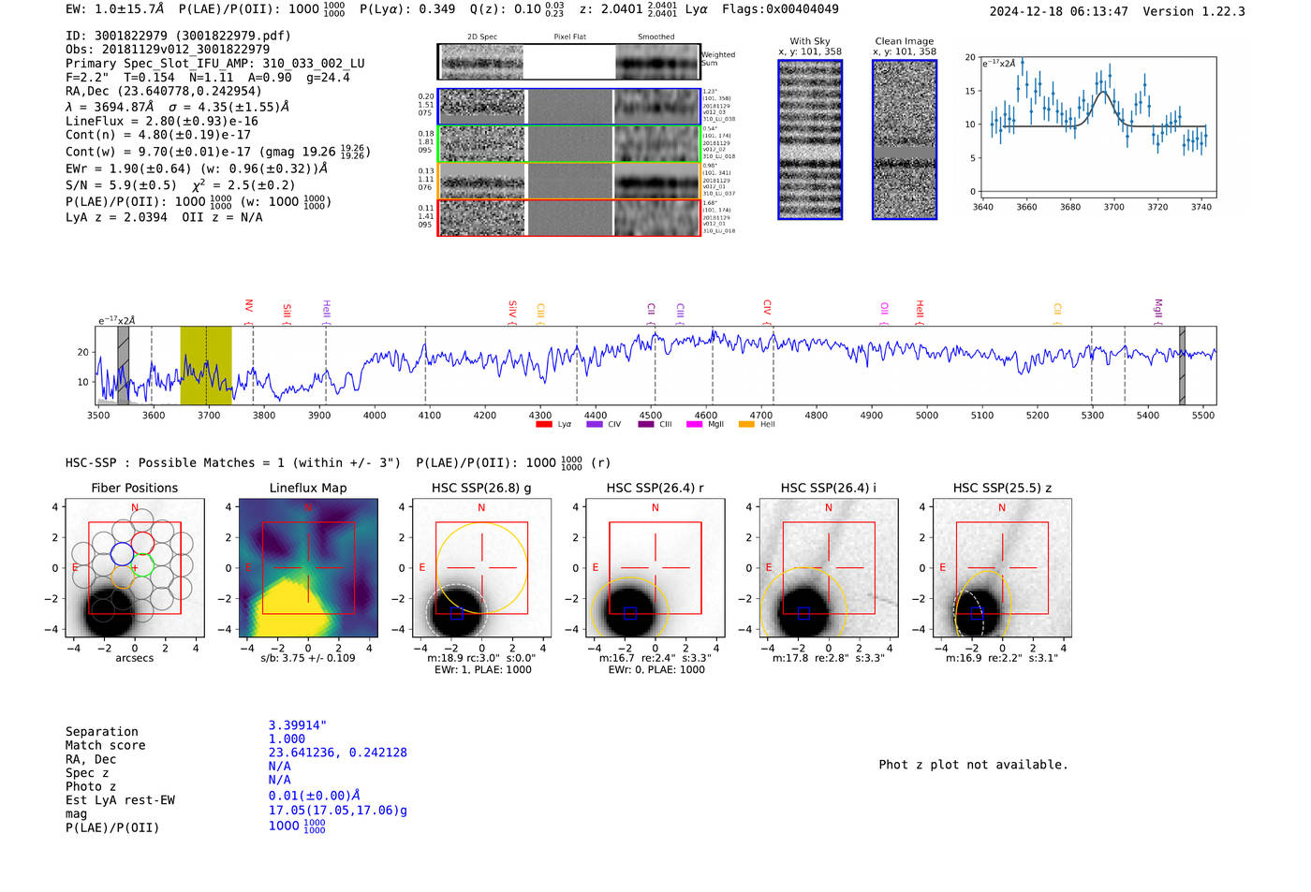1311x892 pixels.
Task: Click the MgII magenta legend swatch
Action: (x=694, y=424)
